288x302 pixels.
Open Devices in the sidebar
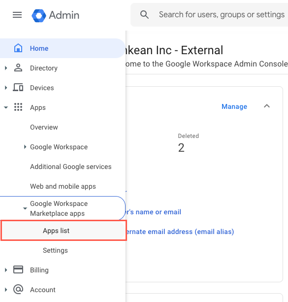[62, 88]
